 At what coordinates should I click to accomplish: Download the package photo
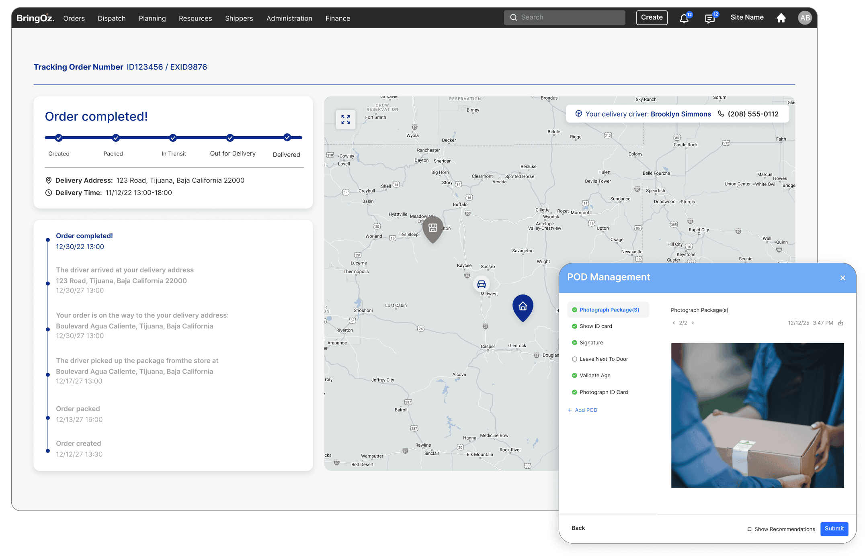tap(840, 323)
